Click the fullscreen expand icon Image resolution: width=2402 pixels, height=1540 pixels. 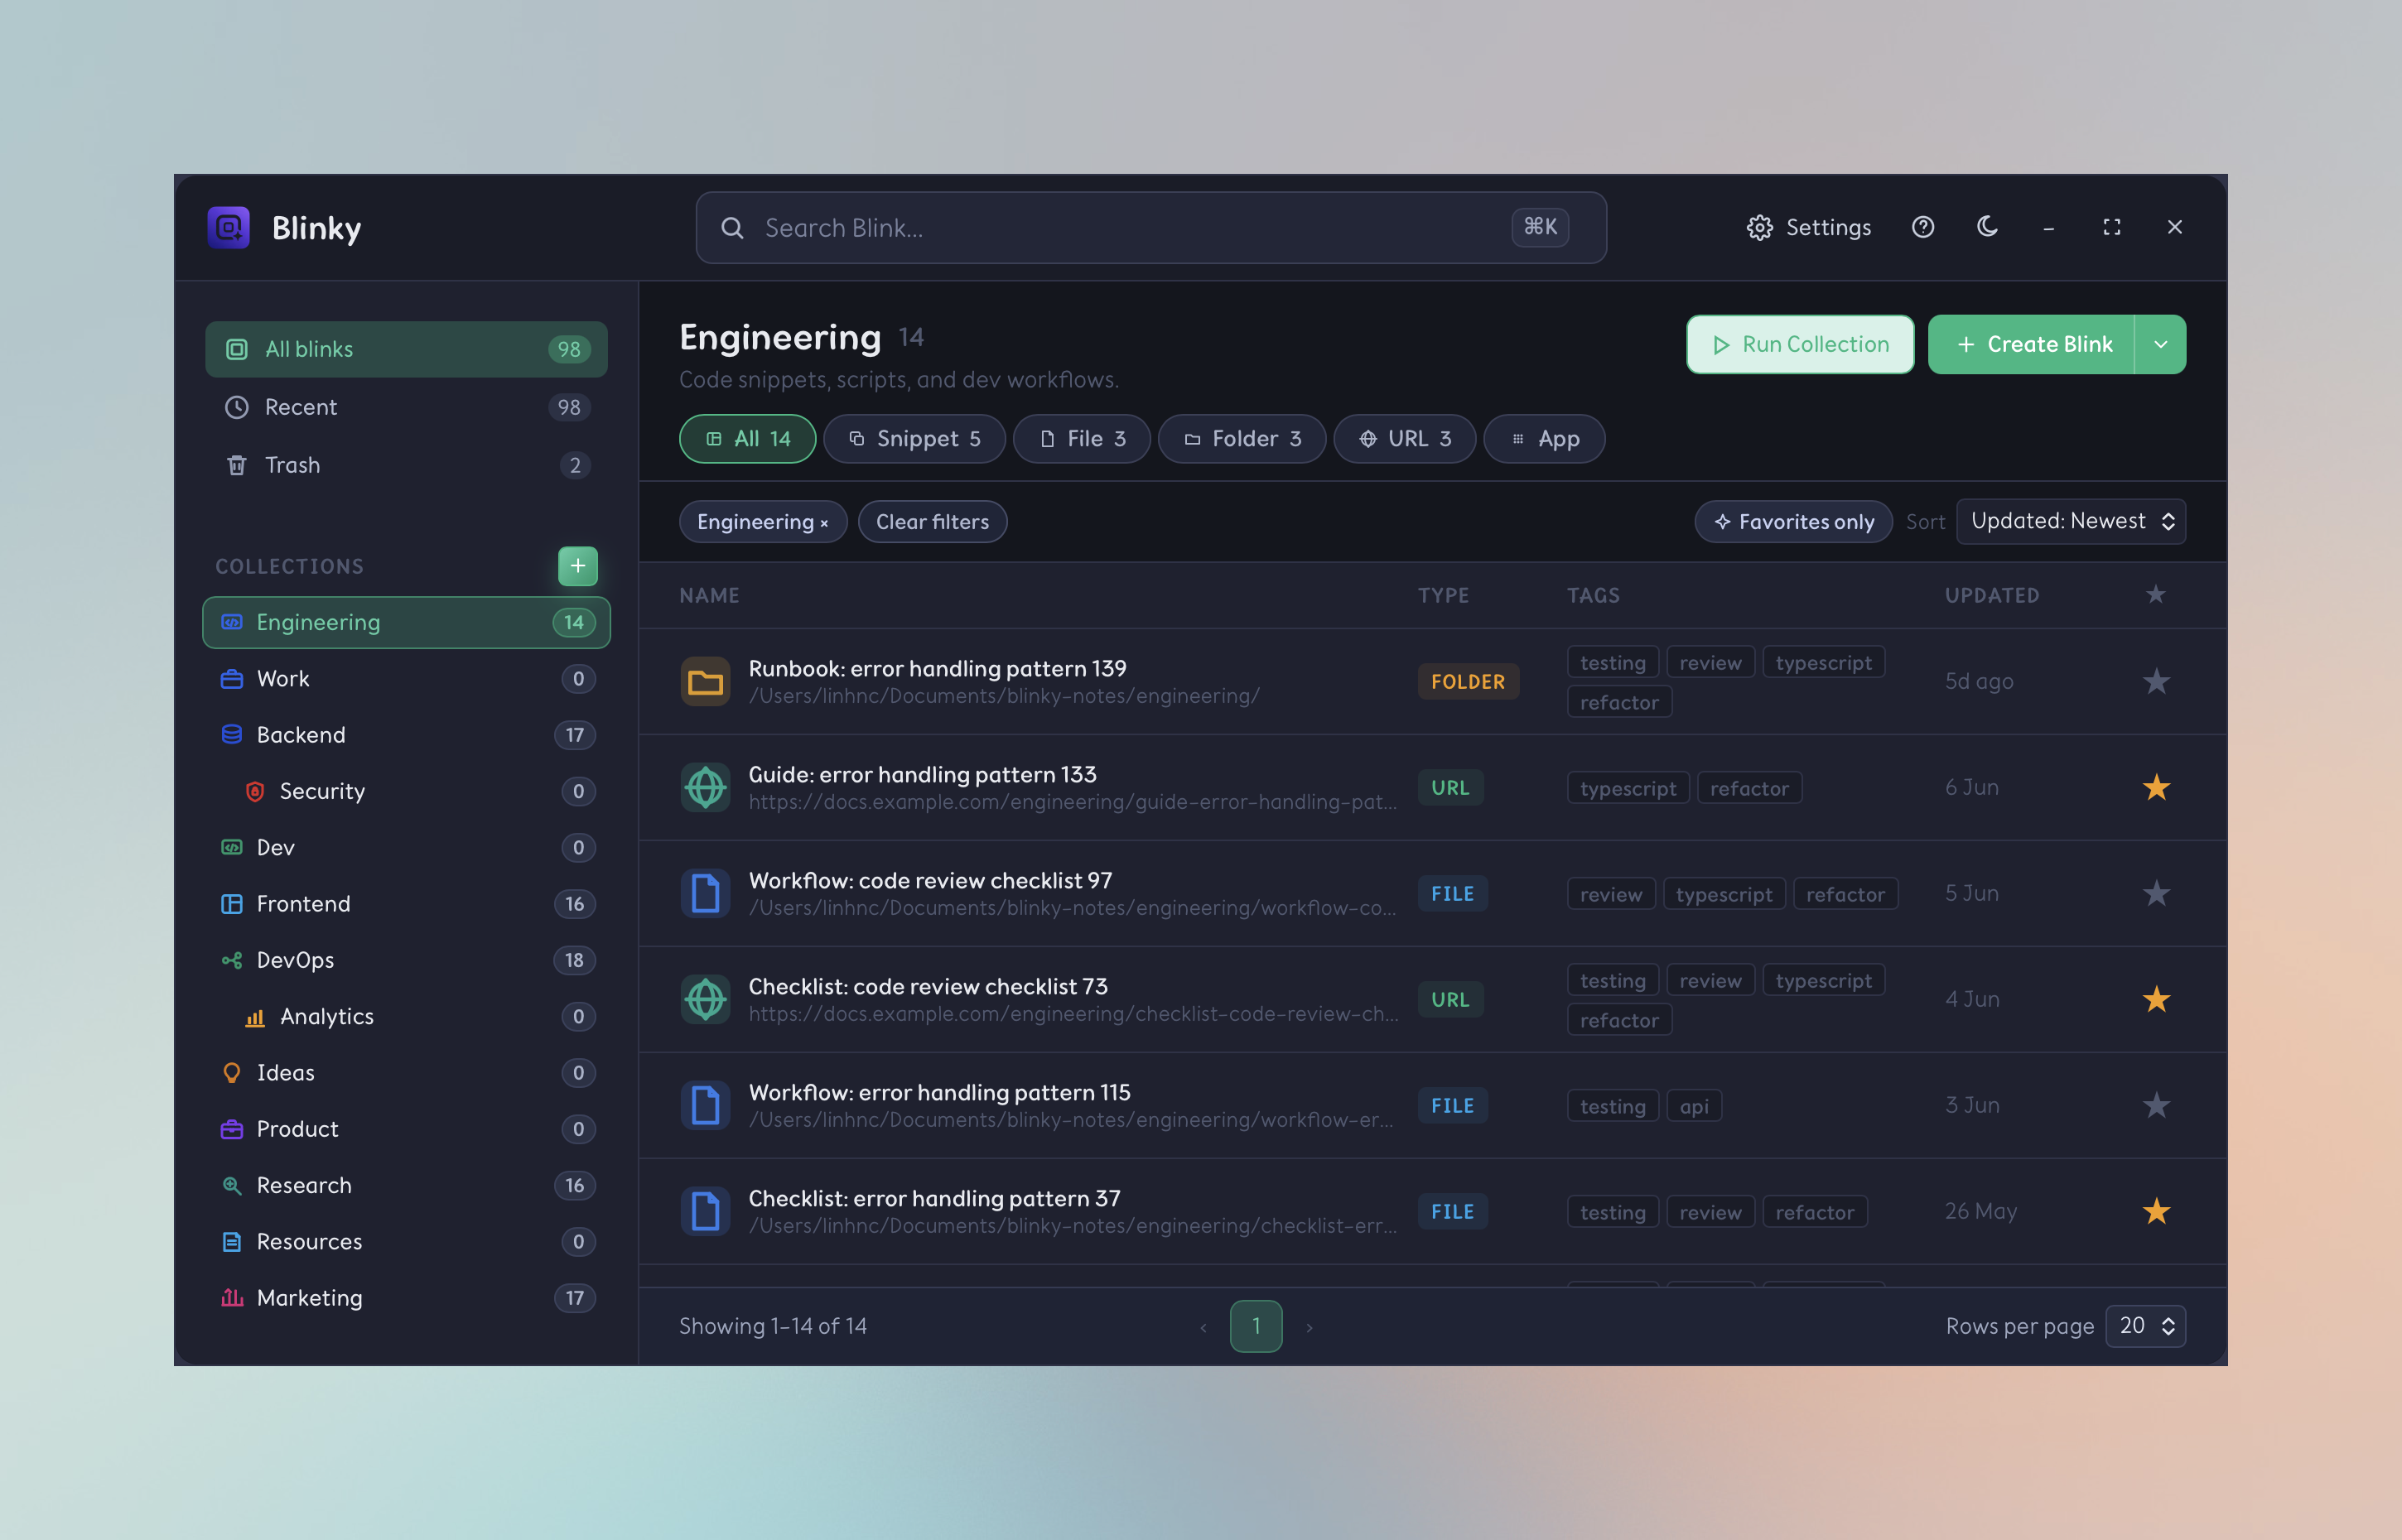tap(2111, 227)
